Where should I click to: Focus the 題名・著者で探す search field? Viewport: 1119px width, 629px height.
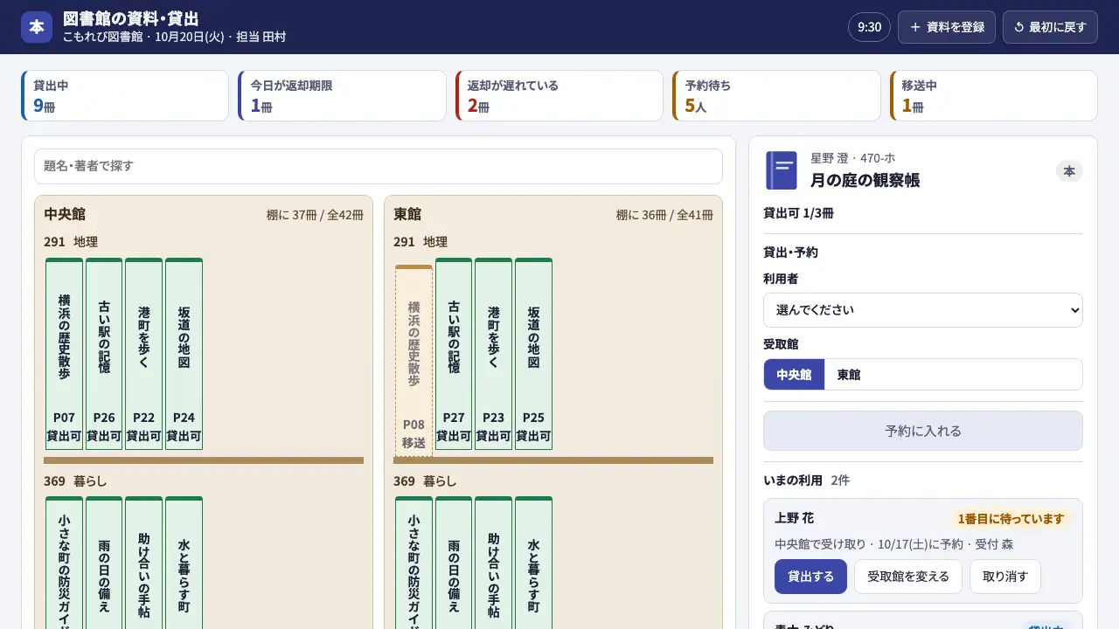click(x=379, y=166)
